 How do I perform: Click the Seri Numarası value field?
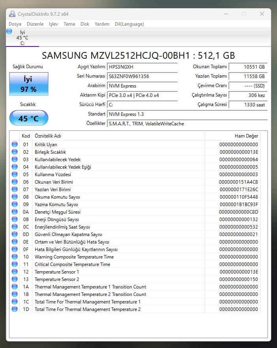pos(142,76)
